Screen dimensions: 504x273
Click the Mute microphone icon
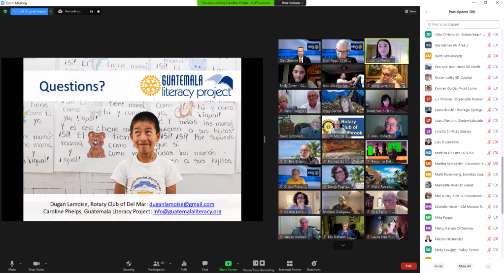point(12,264)
